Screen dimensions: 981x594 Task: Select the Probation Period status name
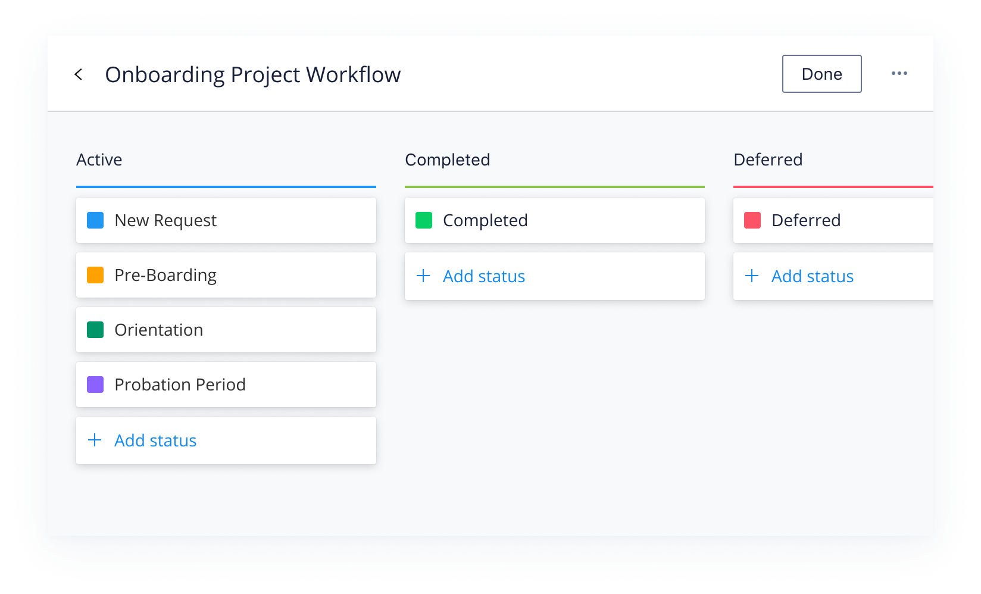[x=180, y=384]
